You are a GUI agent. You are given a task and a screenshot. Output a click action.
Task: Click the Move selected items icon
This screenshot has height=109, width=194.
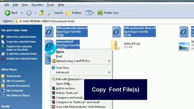coord(3,37)
